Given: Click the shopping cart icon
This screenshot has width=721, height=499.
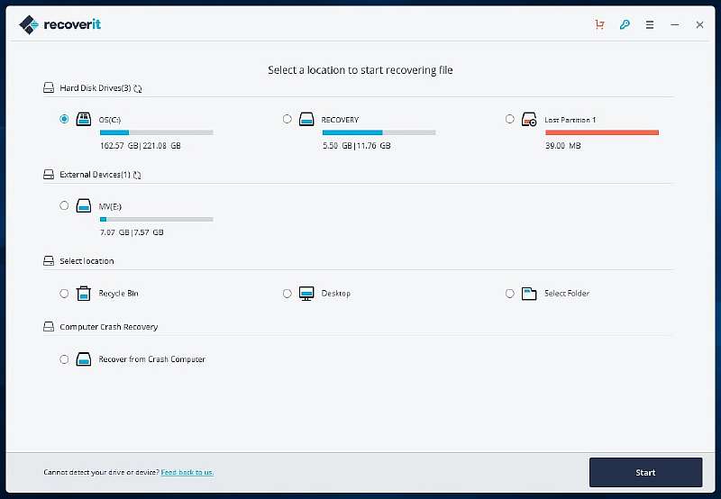Looking at the screenshot, I should [599, 25].
